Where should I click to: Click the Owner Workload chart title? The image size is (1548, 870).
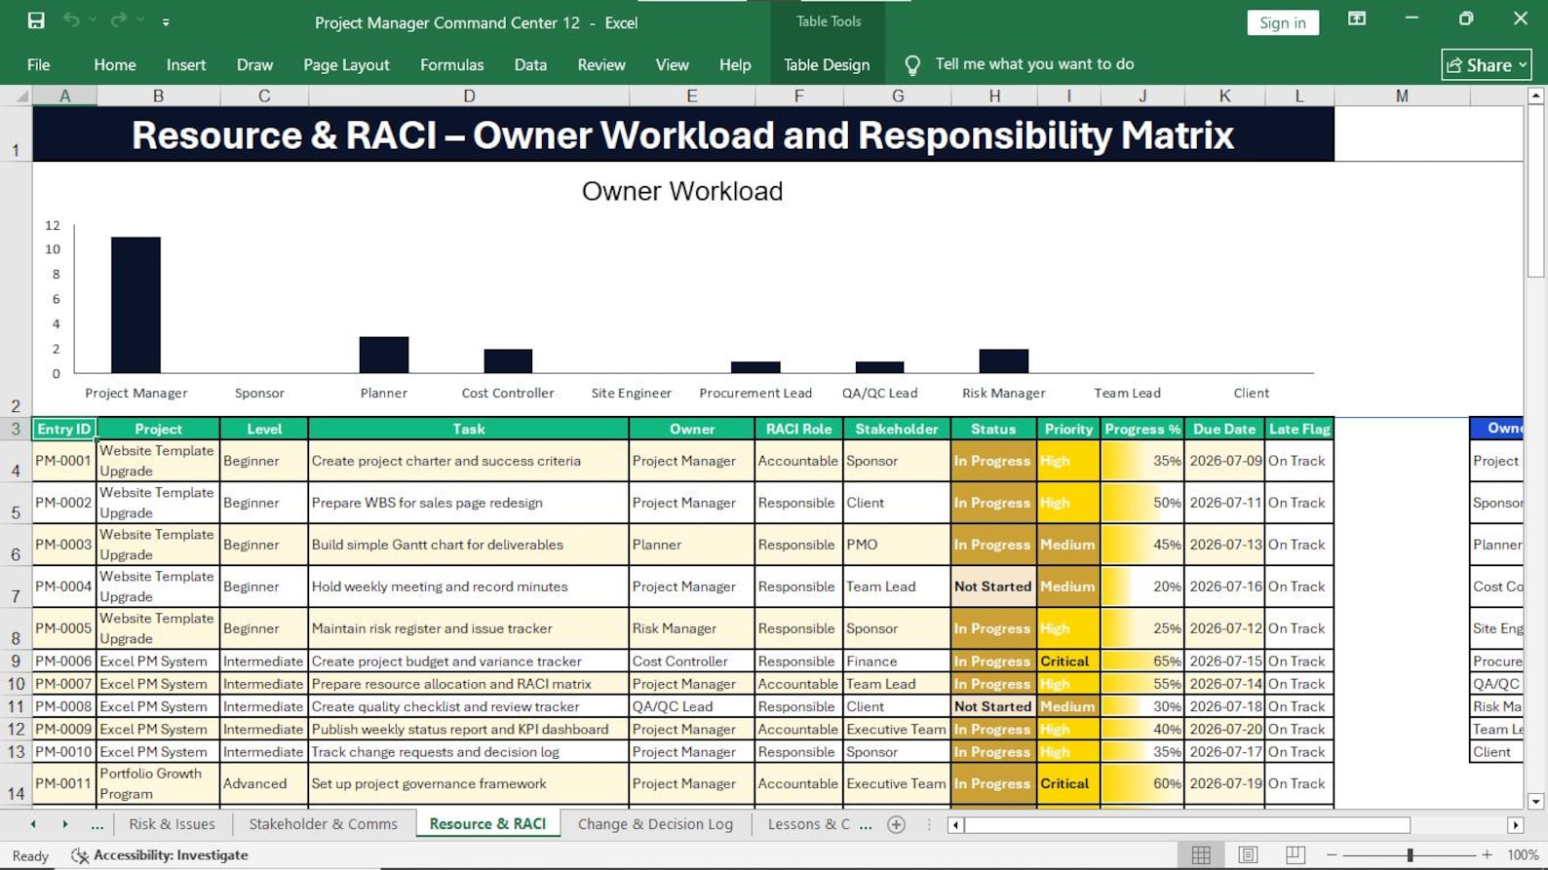682,191
